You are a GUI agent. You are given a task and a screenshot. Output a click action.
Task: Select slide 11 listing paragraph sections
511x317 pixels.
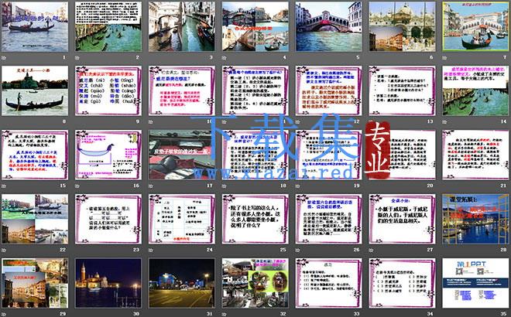coord(256,90)
